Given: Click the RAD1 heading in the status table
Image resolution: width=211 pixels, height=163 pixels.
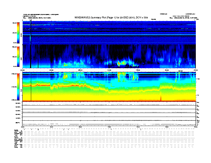Looking at the screenshot, I should click(x=16, y=137).
